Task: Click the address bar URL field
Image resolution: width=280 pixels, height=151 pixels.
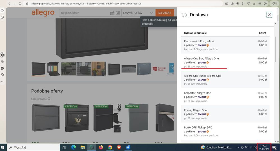Action: coord(123,4)
